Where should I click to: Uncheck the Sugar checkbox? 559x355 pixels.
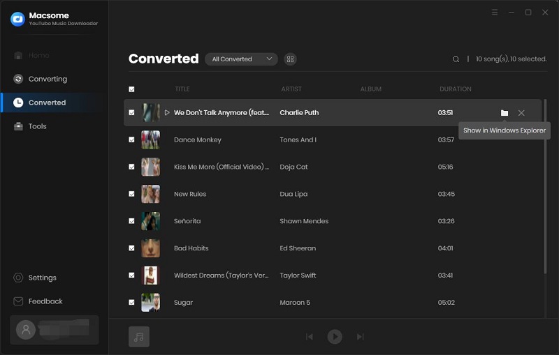131,302
